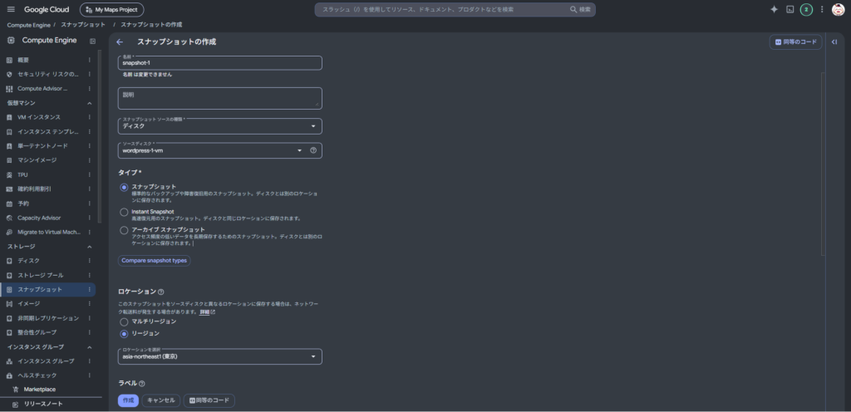The height and width of the screenshot is (412, 851).
Task: Collapse the 仮想マシン sidebar section
Action: (90, 103)
